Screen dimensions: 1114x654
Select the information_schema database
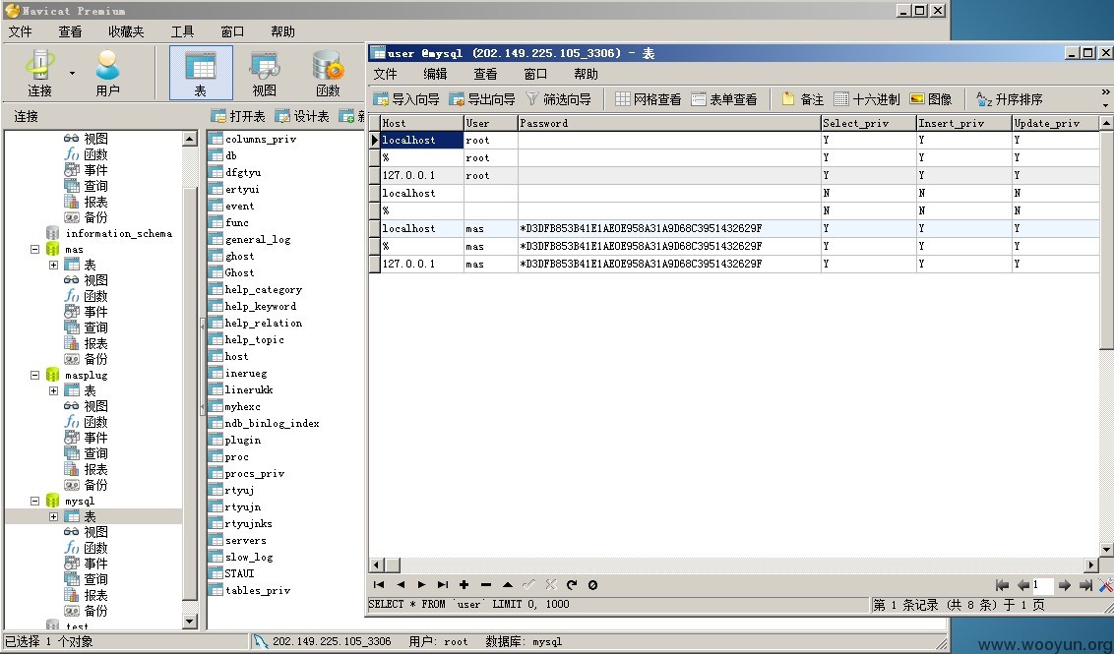click(118, 234)
